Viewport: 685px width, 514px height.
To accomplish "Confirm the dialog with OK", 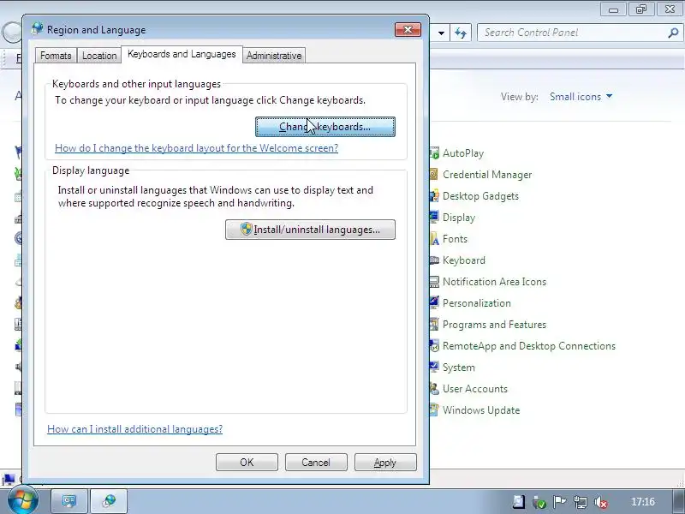I will [x=247, y=463].
